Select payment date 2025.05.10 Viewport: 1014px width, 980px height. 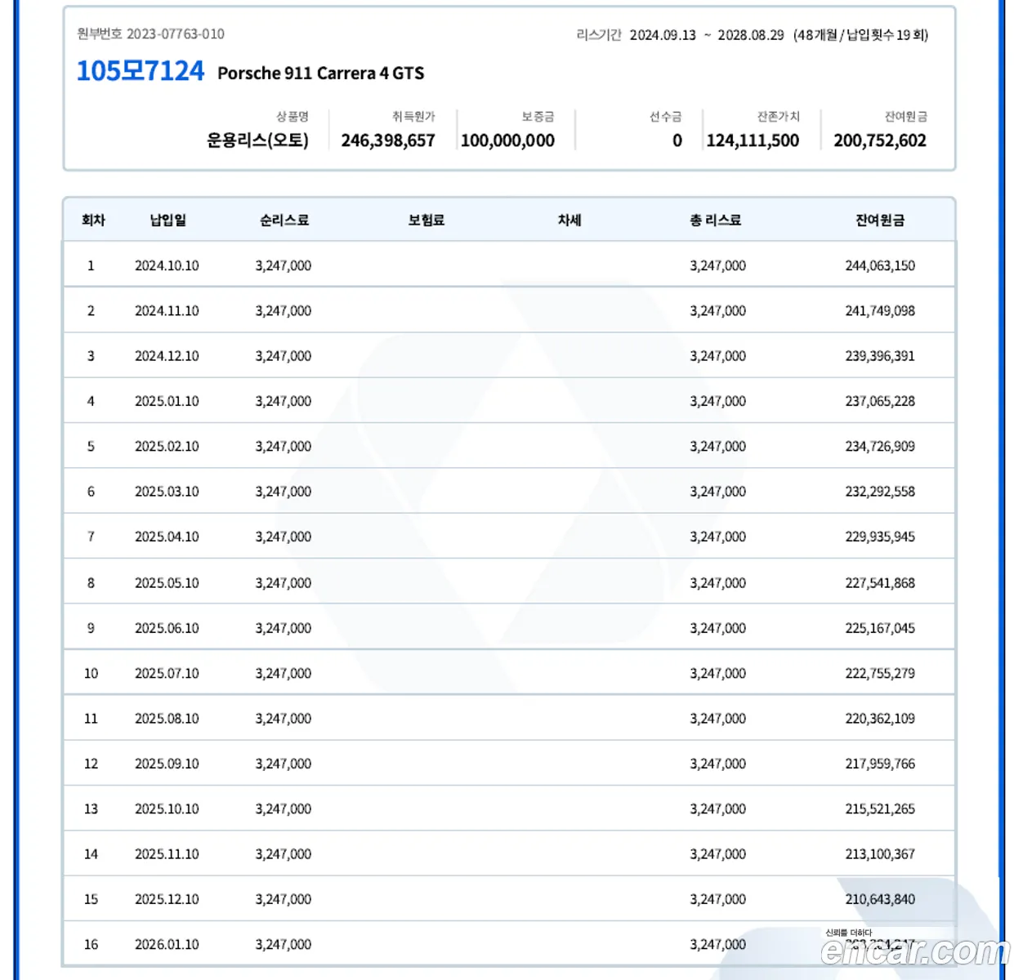tap(167, 583)
